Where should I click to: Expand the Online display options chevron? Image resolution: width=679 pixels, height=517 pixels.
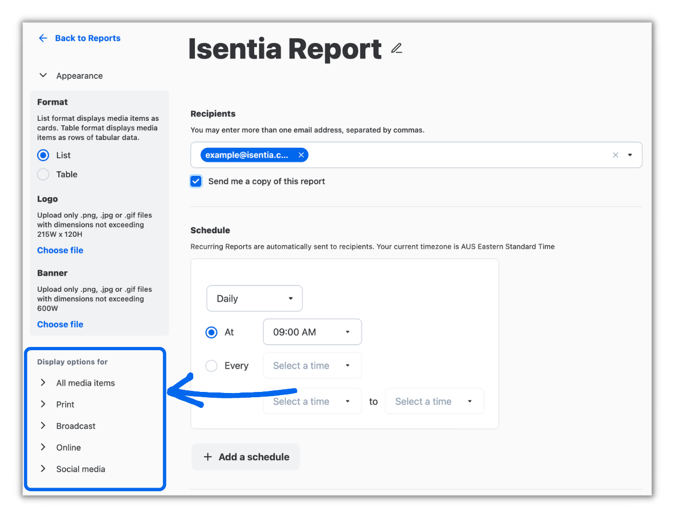coord(43,447)
